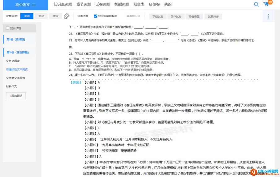
Task: Tick the 显示试题 checkbox in sidebar
Action: (x=7, y=28)
